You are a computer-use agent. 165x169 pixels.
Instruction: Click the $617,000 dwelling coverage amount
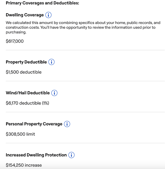coord(15,41)
